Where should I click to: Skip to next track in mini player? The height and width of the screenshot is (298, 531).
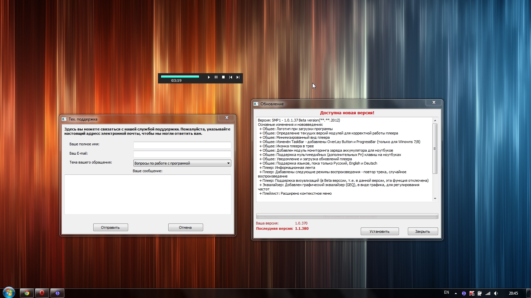tap(238, 77)
